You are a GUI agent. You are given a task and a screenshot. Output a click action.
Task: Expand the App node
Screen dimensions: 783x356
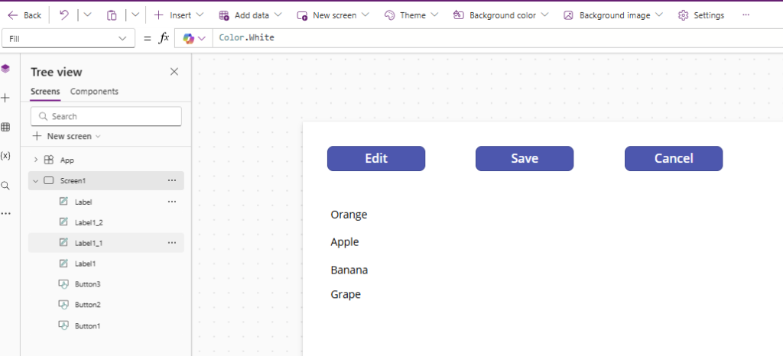(x=35, y=160)
